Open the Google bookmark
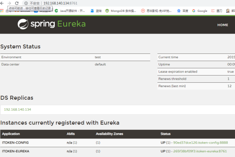The height and width of the screenshot is (157, 235). click(200, 11)
